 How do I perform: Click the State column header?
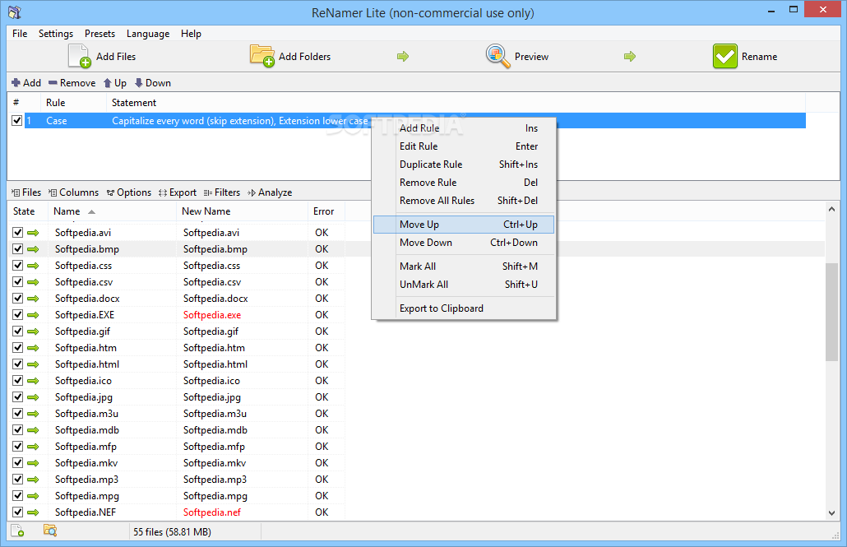(28, 211)
